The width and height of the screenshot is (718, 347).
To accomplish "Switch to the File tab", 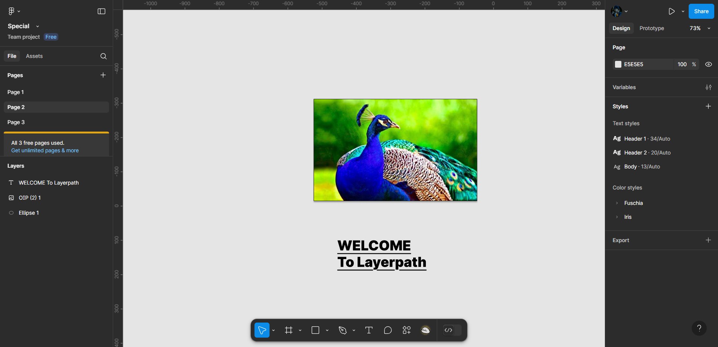I will click(x=12, y=56).
